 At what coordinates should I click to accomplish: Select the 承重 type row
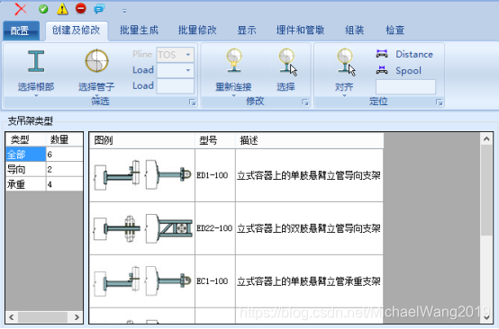tap(26, 184)
